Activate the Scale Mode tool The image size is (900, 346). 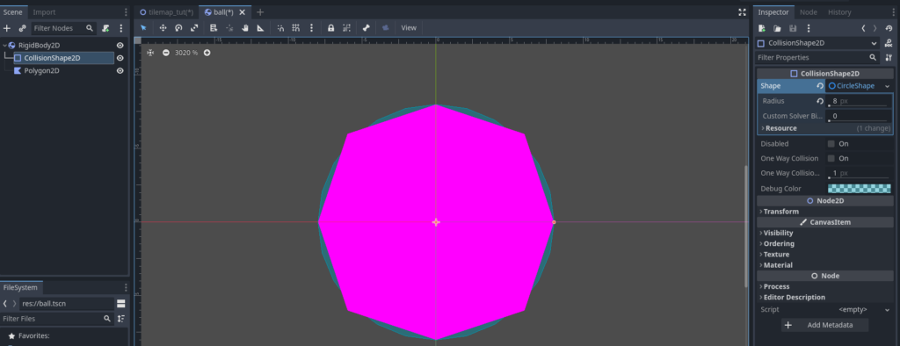[194, 27]
